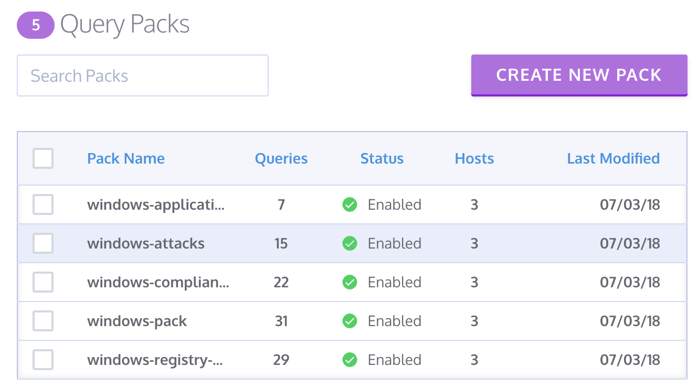Screen dimensions: 698x388
Task: Click the green check icon in the 7-queries row
Action: pos(350,204)
